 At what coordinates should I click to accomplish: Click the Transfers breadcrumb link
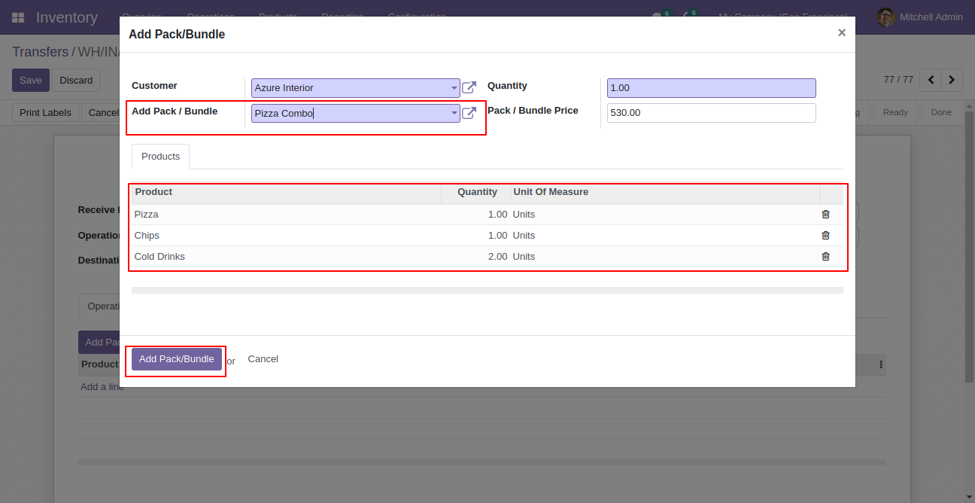coord(40,52)
